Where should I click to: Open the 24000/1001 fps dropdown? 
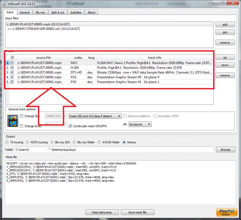(56, 116)
